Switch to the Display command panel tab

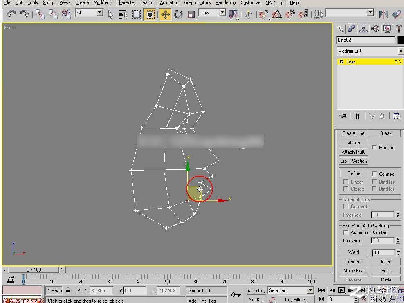point(387,29)
